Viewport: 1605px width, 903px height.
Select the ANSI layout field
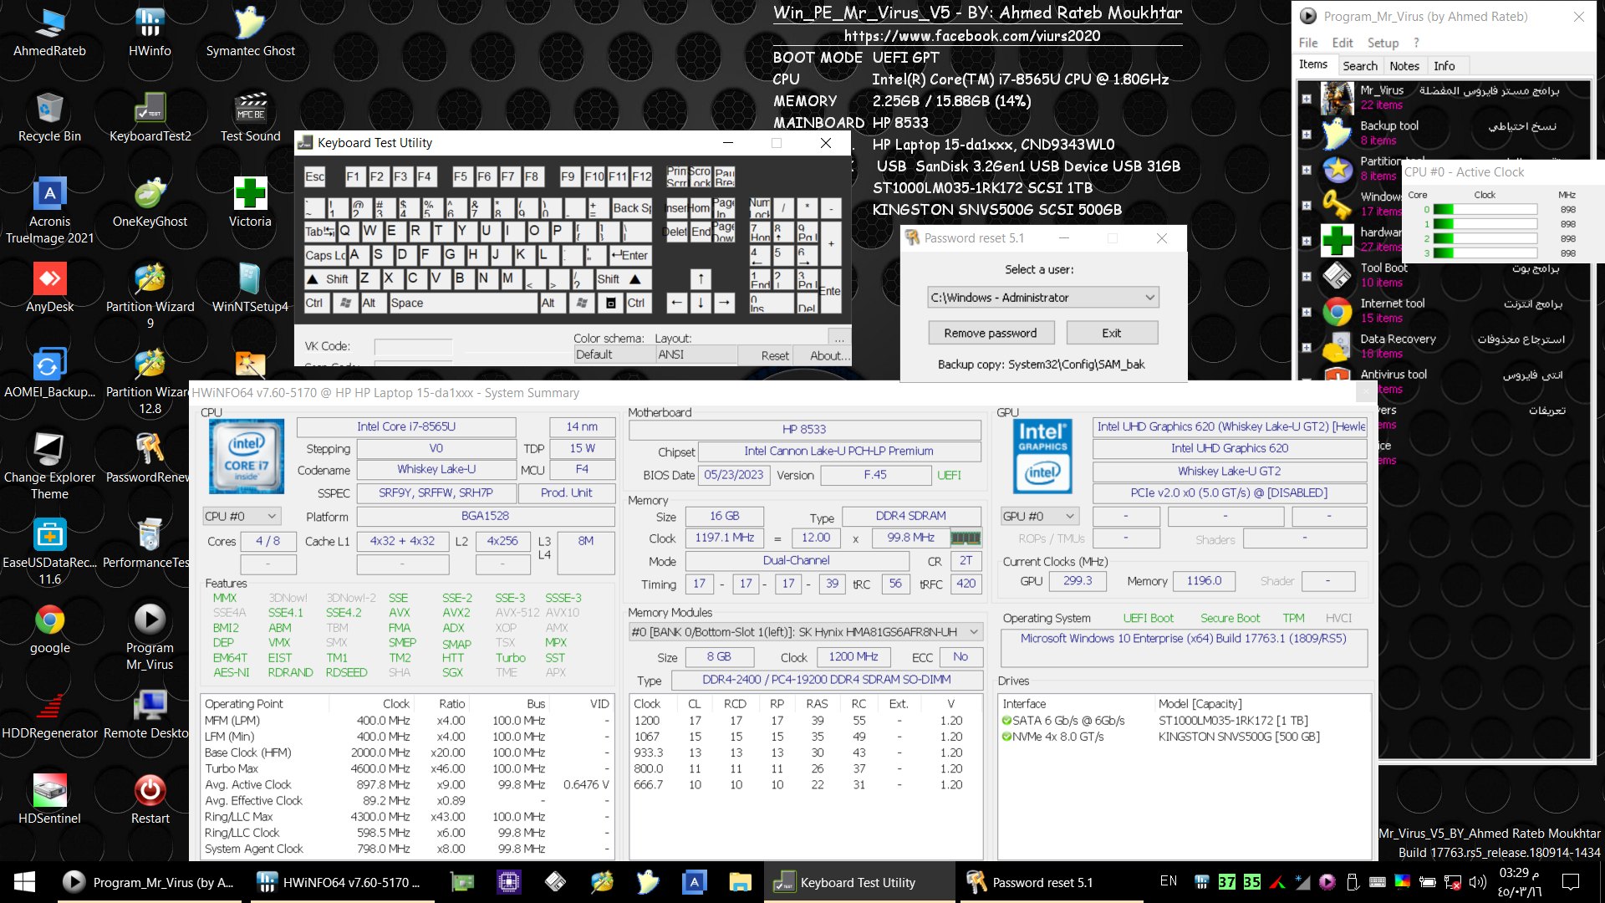click(696, 355)
